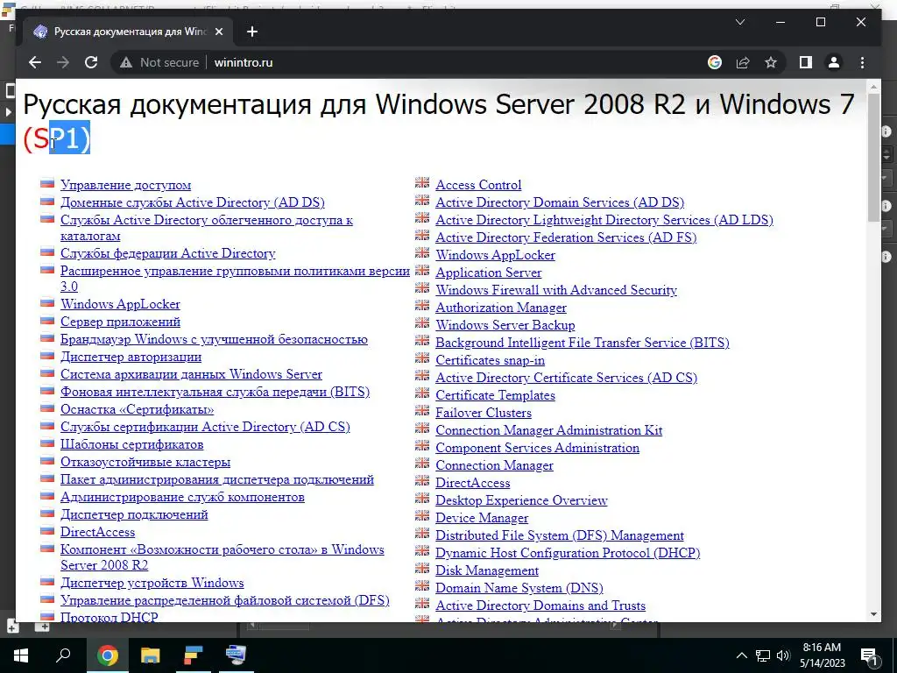Click the Russian flag beside DirectAccess
This screenshot has width=897, height=673.
coord(47,530)
